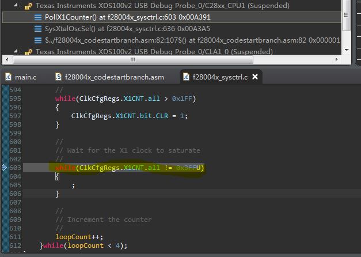Click the stack frame icon beside SysXtalOscSel()
Screen dimensions: 361x257
(x=38, y=29)
